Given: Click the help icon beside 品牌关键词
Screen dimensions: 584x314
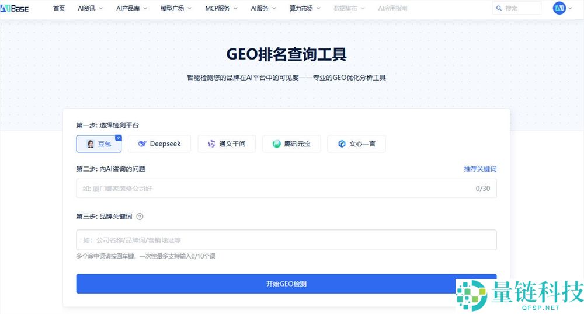Looking at the screenshot, I should (x=140, y=216).
